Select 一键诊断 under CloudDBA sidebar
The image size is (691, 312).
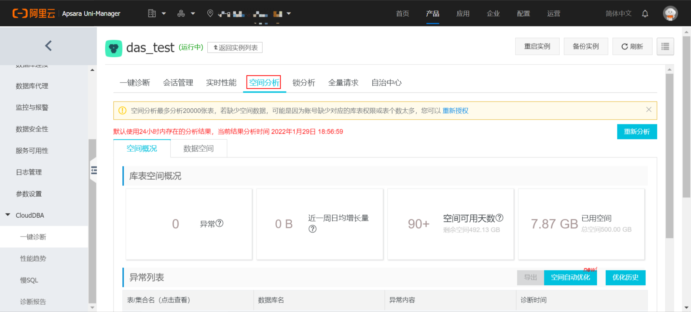point(44,237)
